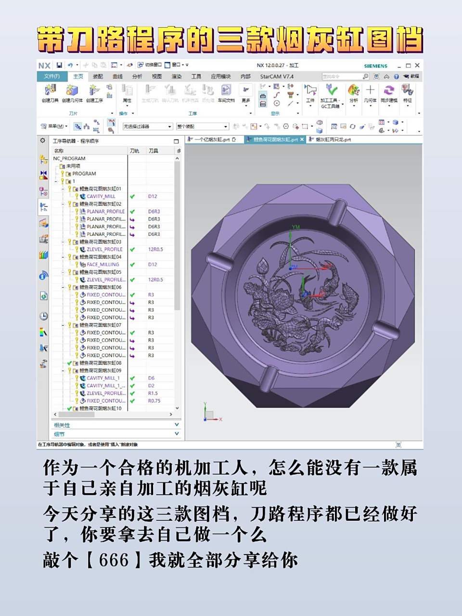
Task: Click the Create Geometry (创建几何体) icon
Action: (72, 93)
